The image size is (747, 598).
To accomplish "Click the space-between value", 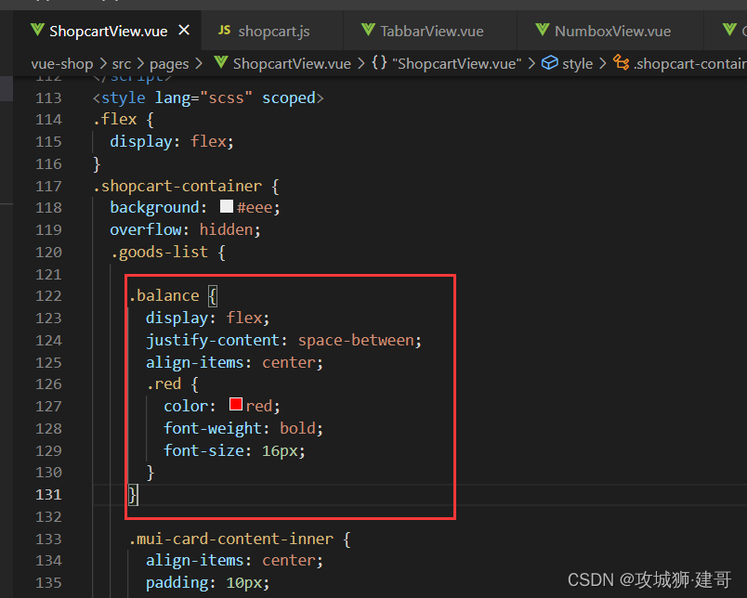I will (357, 341).
